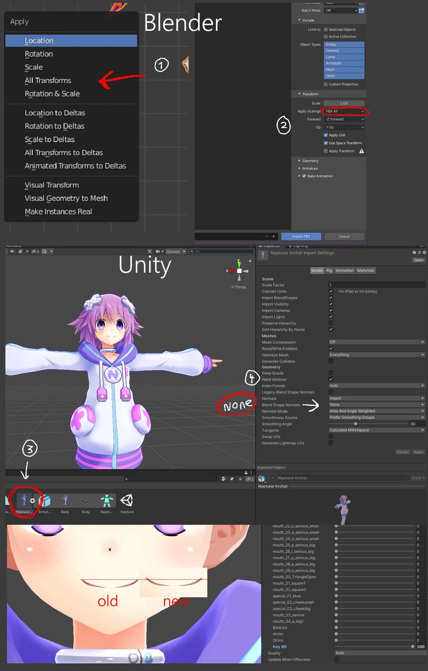Click the Neptune Vrchat preview thumbnail

[342, 508]
